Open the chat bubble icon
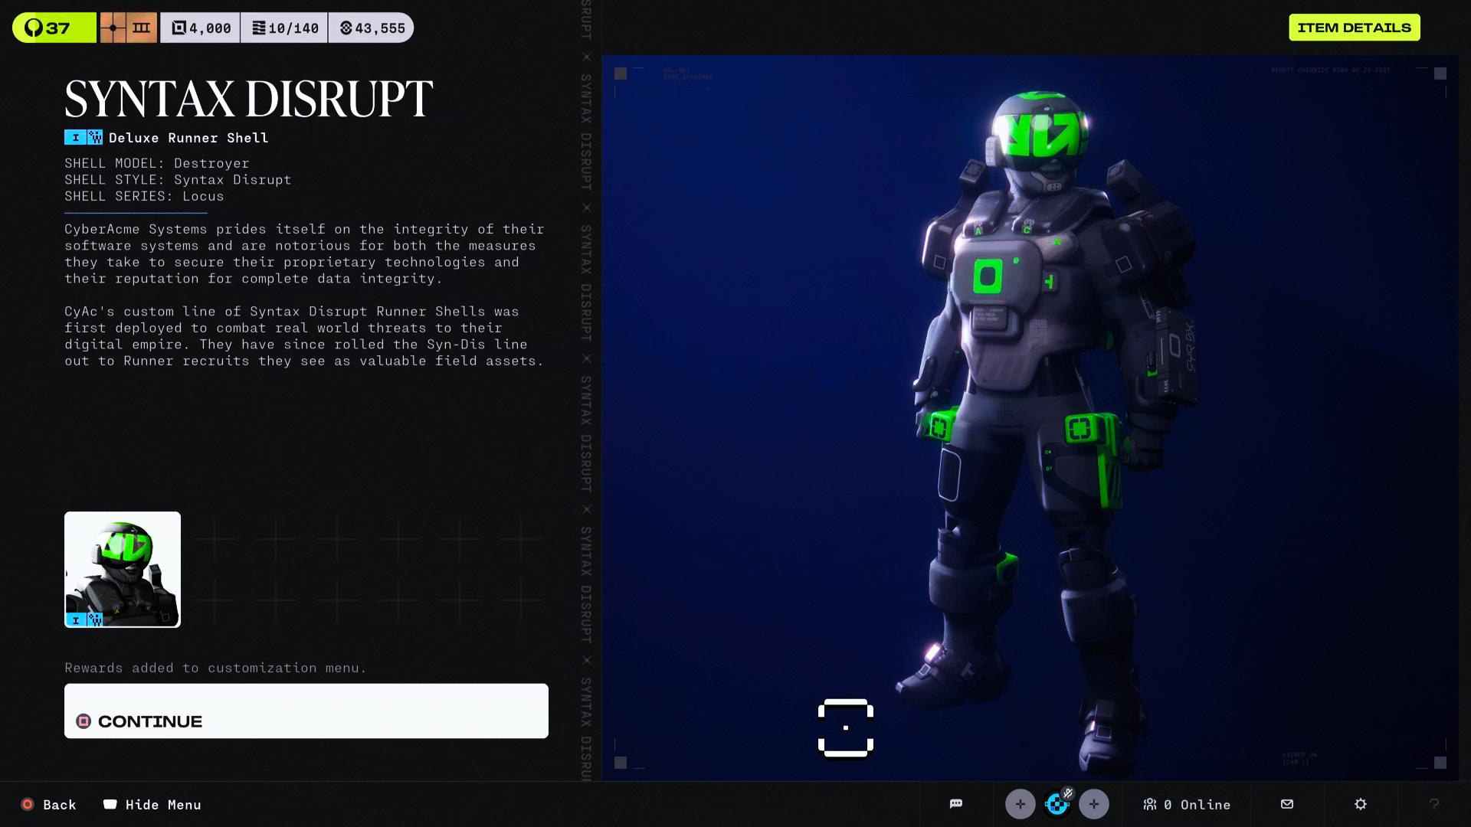Screen dimensions: 1471x827 [956, 804]
